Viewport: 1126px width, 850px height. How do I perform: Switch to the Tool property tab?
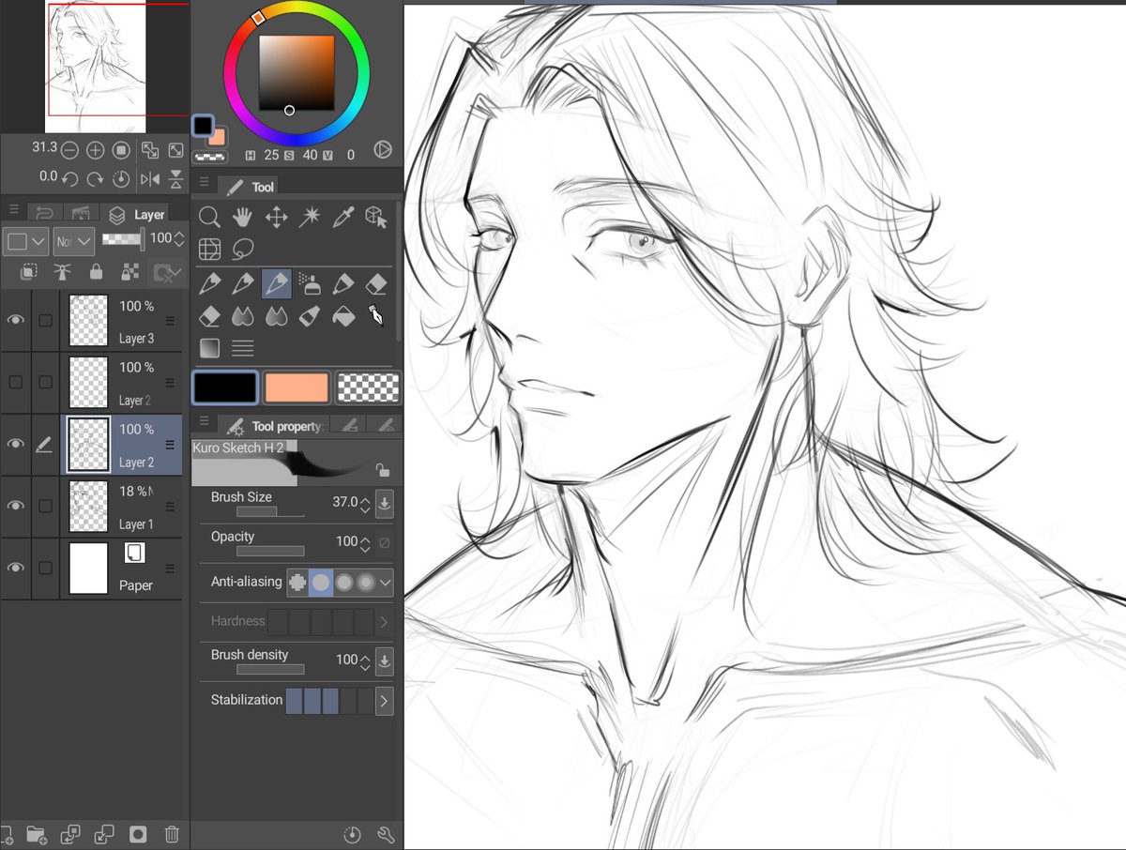click(x=275, y=427)
